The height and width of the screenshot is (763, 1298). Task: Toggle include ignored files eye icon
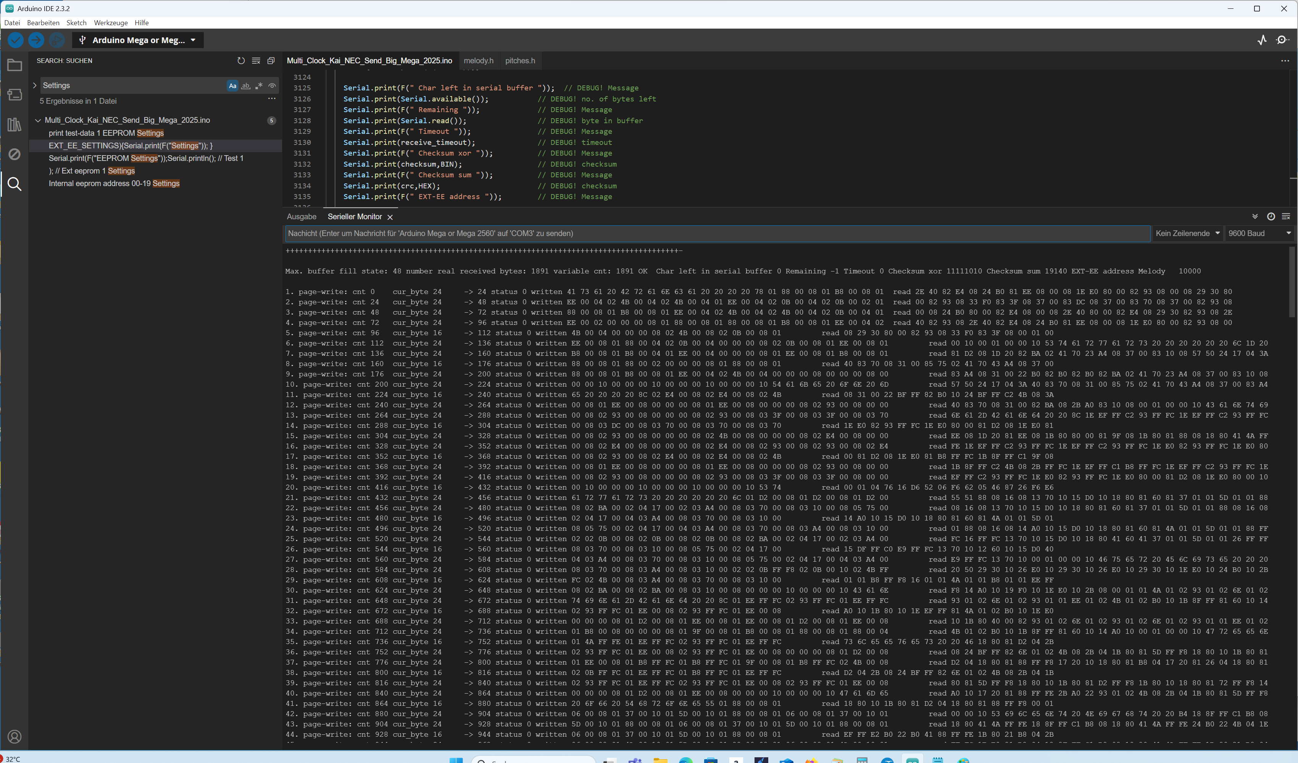272,86
